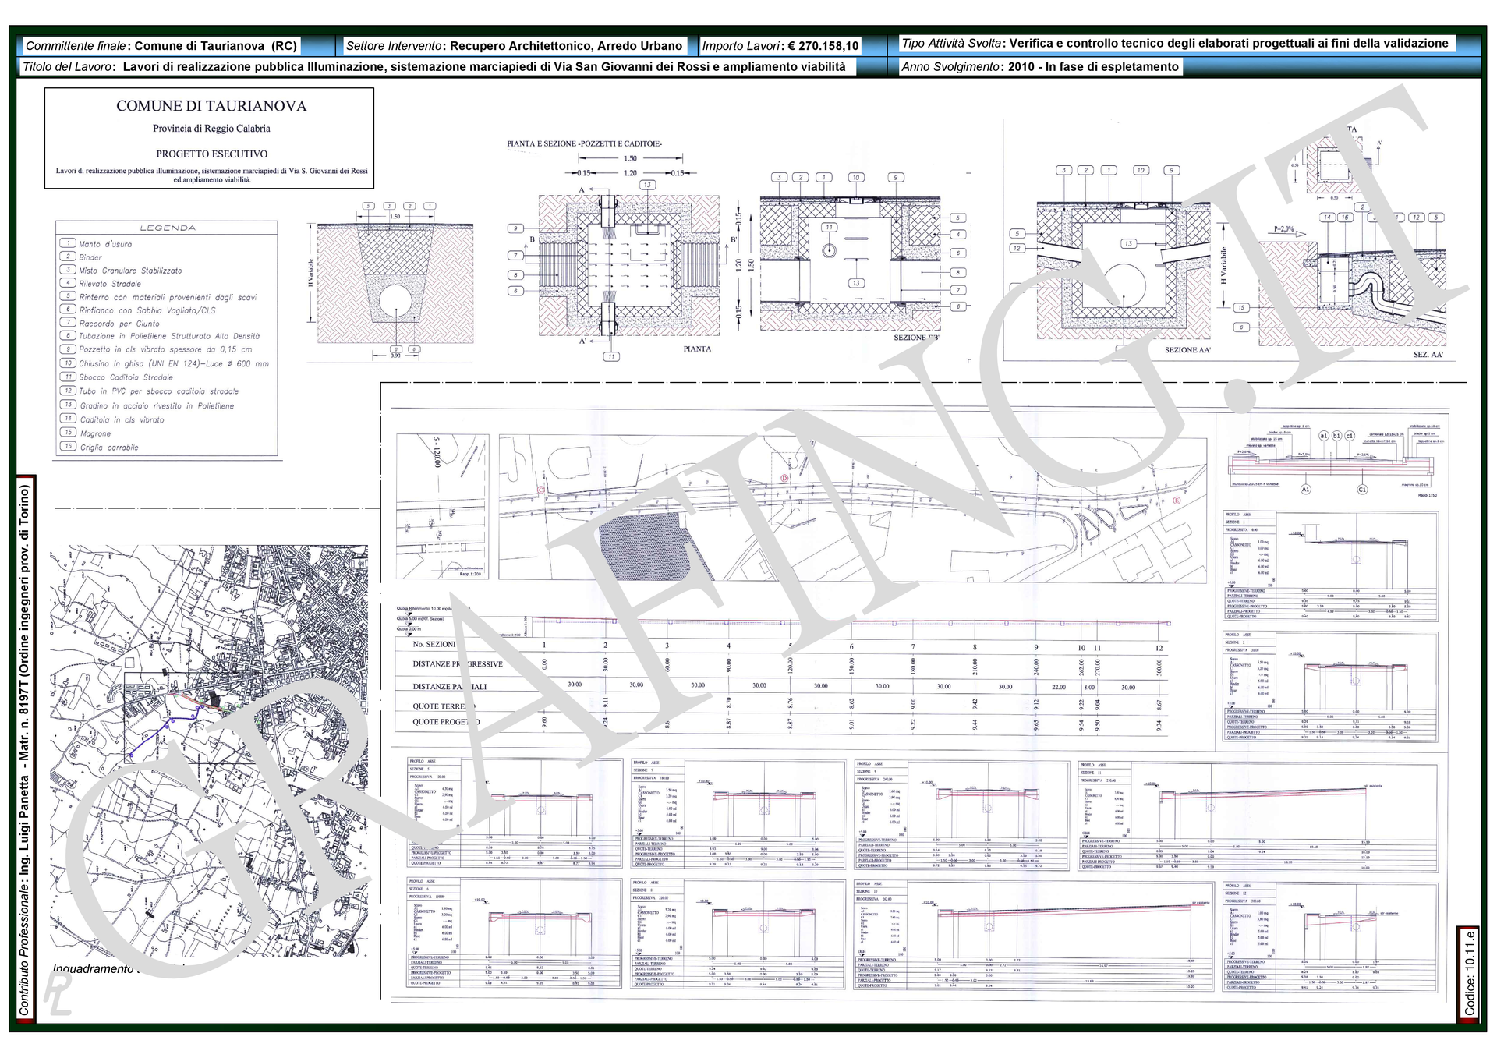
Task: Click the 'Tipo Attività Svolta' header text
Action: pyautogui.click(x=1174, y=44)
